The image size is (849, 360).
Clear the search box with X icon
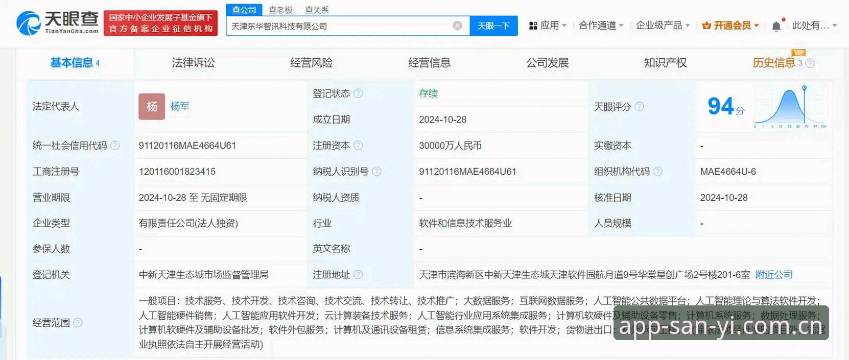pyautogui.click(x=458, y=26)
